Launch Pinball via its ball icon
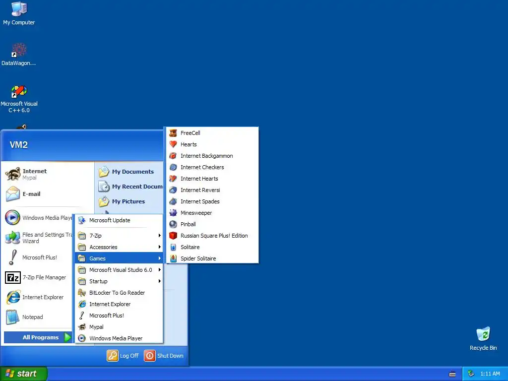 click(173, 224)
